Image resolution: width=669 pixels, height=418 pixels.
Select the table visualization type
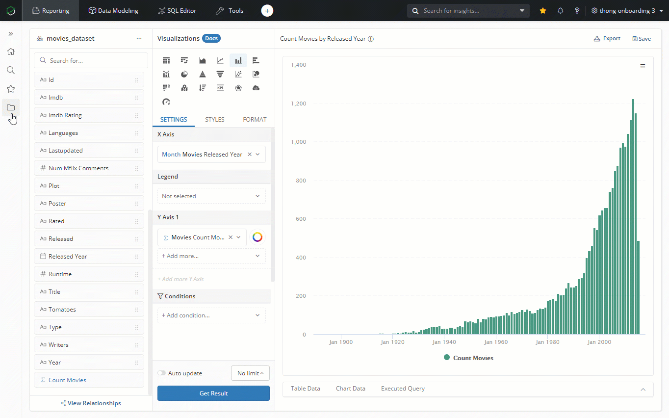coord(166,60)
